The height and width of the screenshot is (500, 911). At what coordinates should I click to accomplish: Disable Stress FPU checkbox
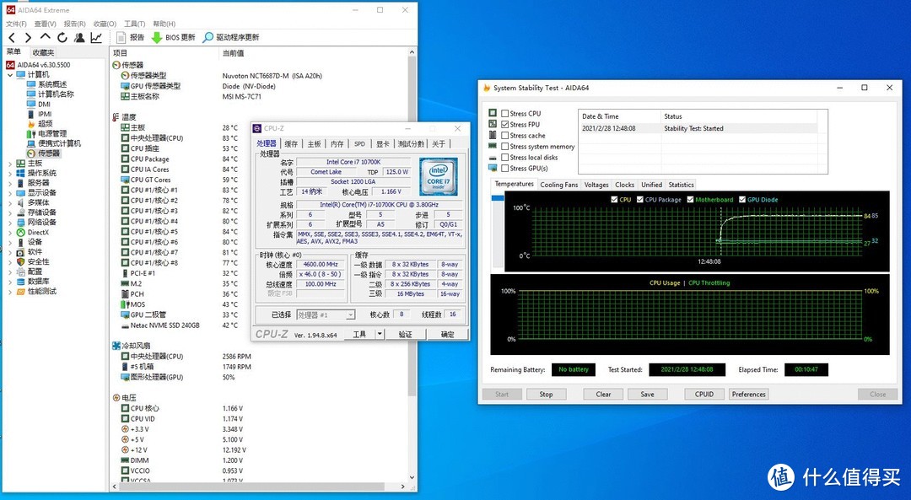(505, 124)
